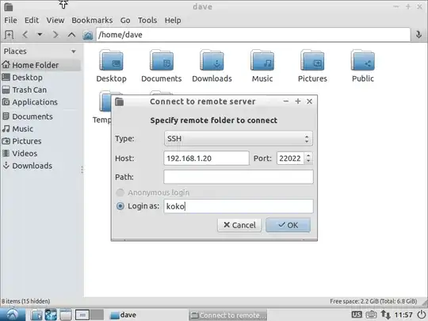Open the back history dropdown arrow
The width and height of the screenshot is (428, 321).
40,35
